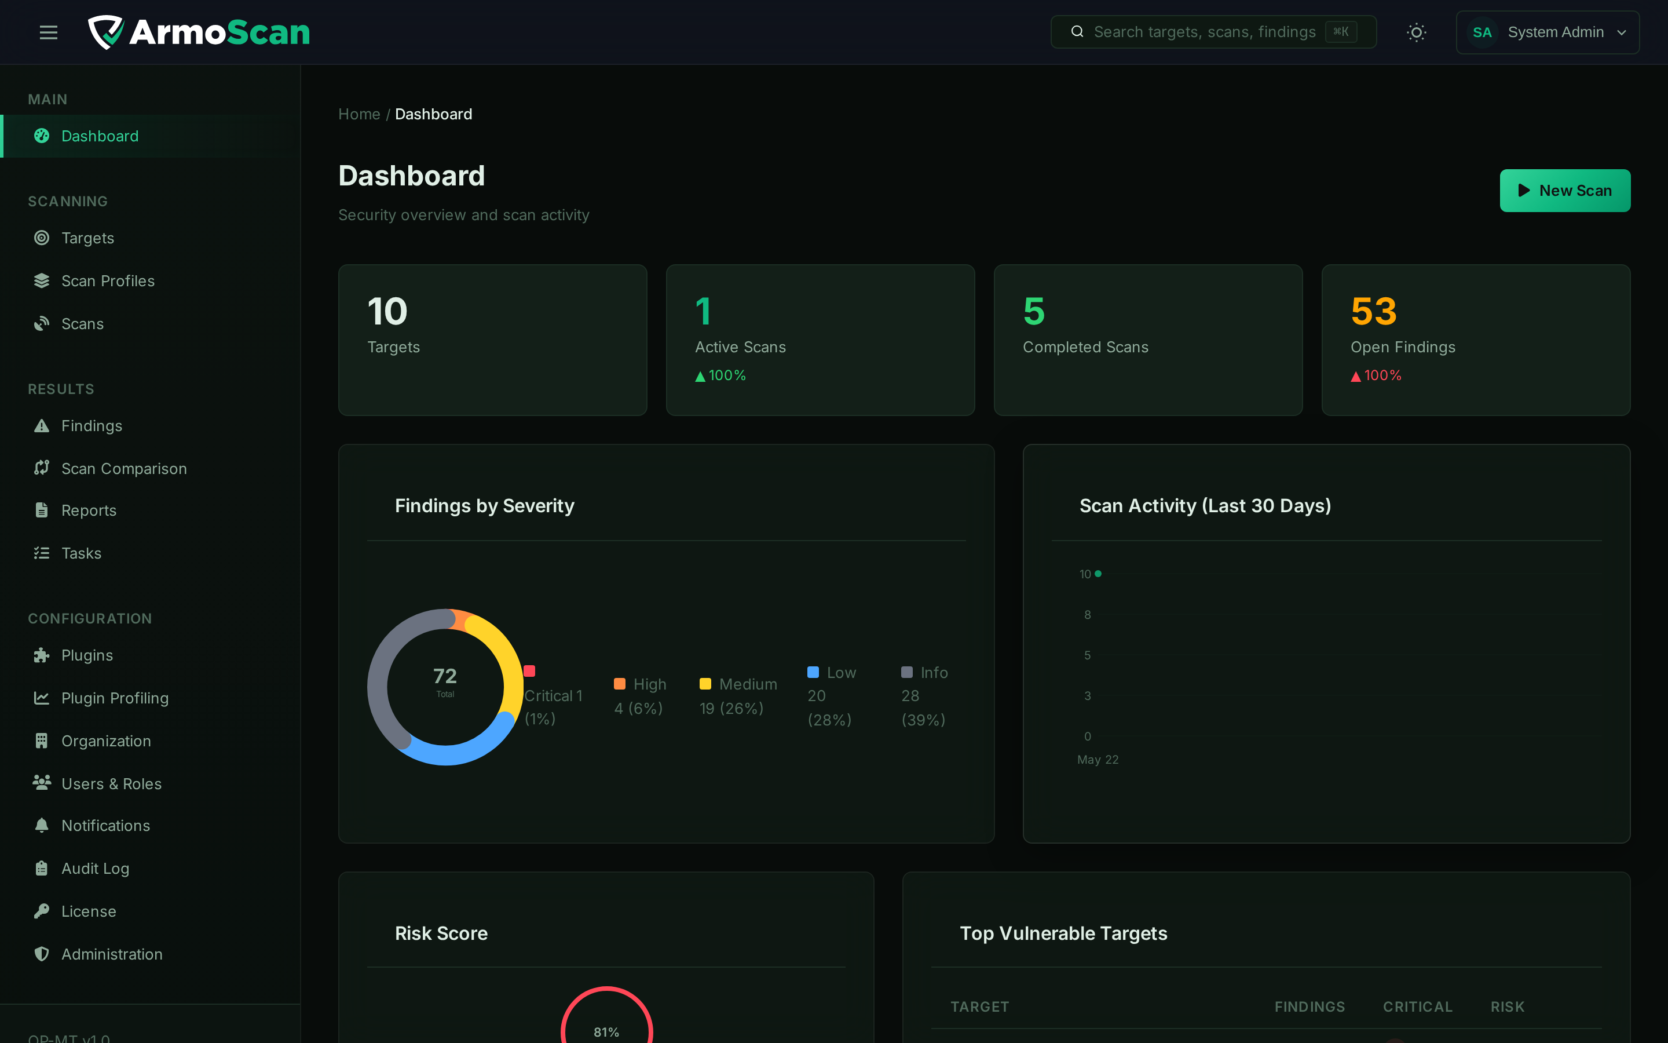Image resolution: width=1668 pixels, height=1043 pixels.
Task: Click the ⌘K shortcut badge
Action: click(1341, 32)
